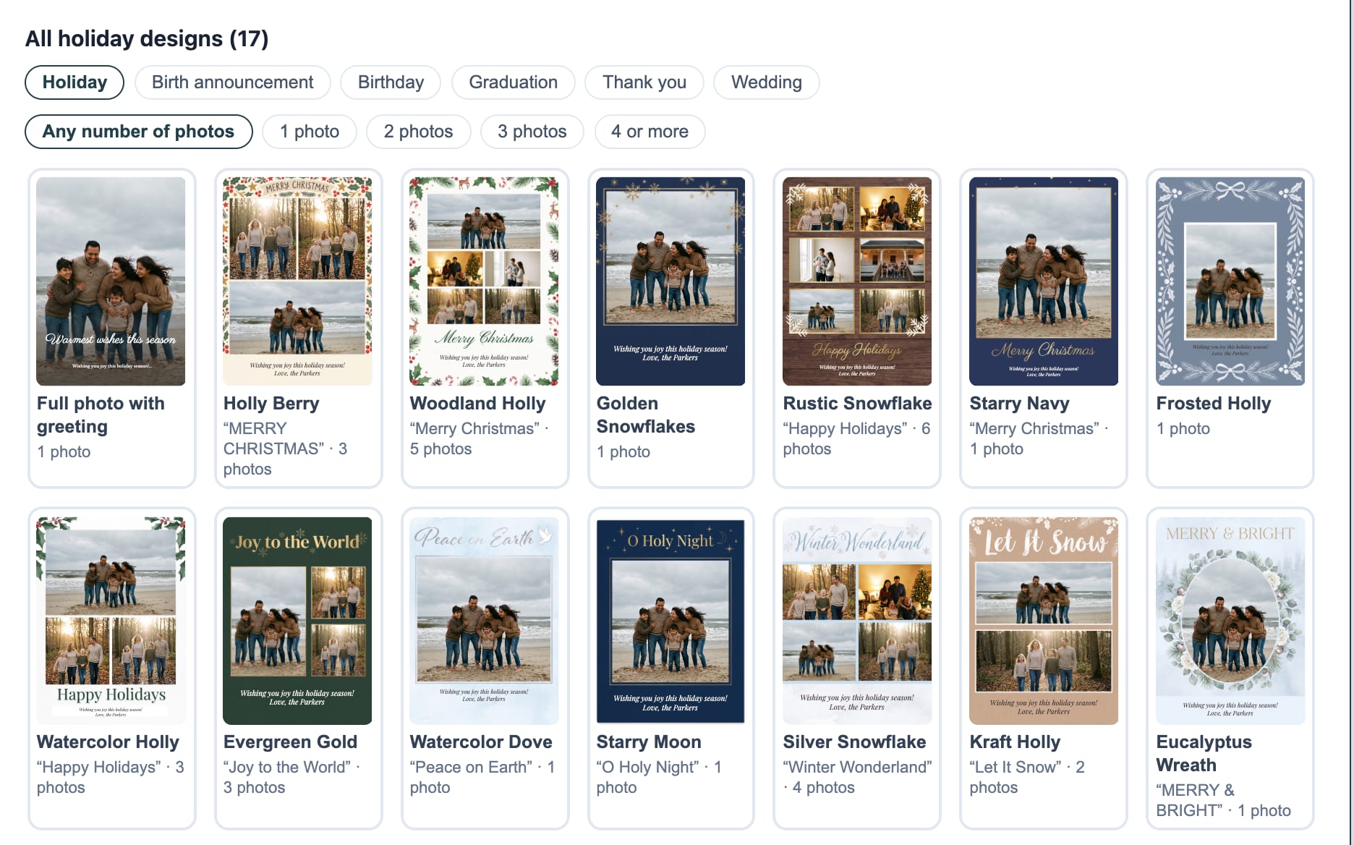
Task: Click the Golden Snowflakes title
Action: [x=646, y=415]
